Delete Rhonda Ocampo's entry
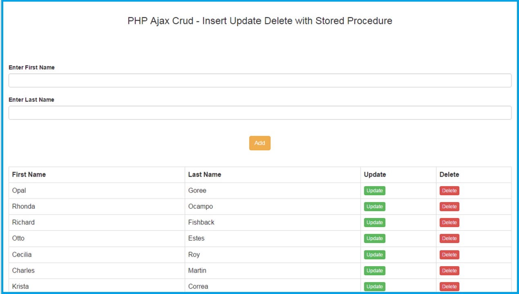Screen dimensions: 519x294 pyautogui.click(x=449, y=206)
